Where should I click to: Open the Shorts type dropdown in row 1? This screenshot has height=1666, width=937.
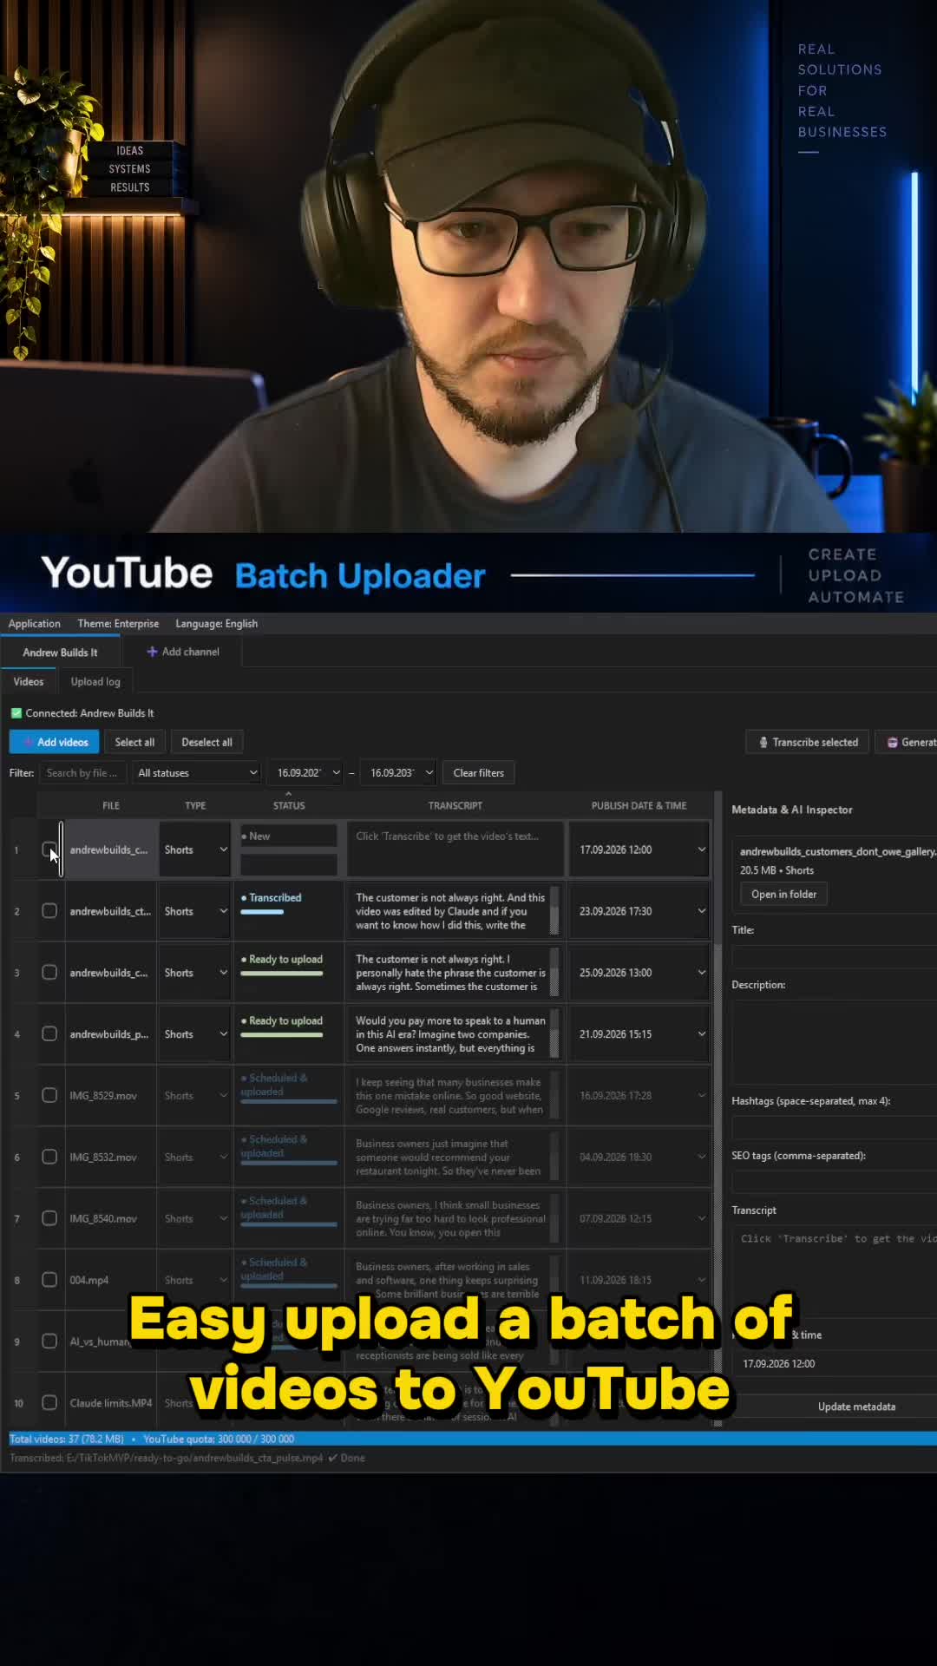click(195, 849)
